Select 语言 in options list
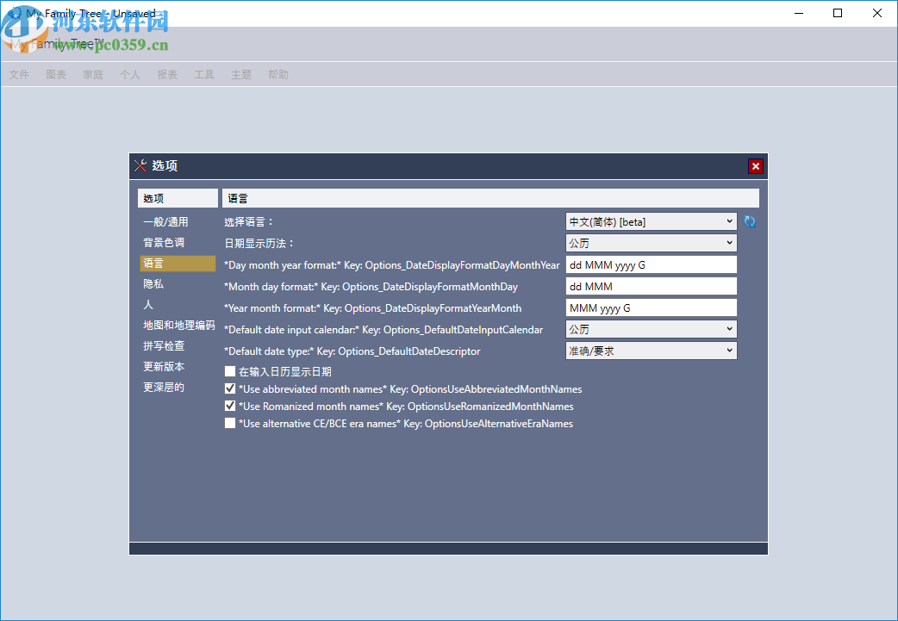The image size is (898, 621). point(178,264)
